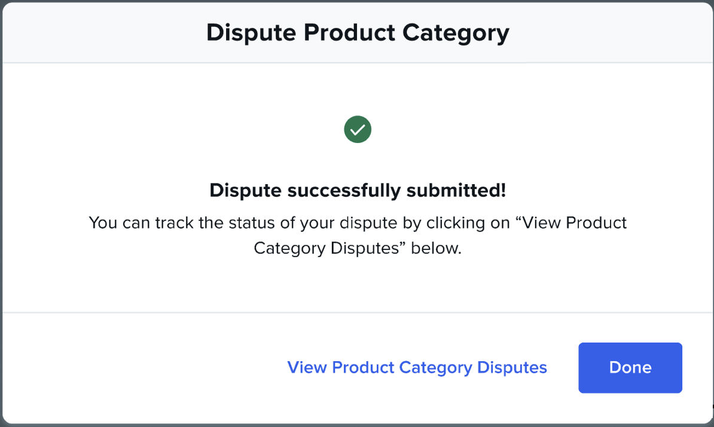Select the "Dispute successfully submitted!" heading
This screenshot has height=427, width=714.
(358, 190)
